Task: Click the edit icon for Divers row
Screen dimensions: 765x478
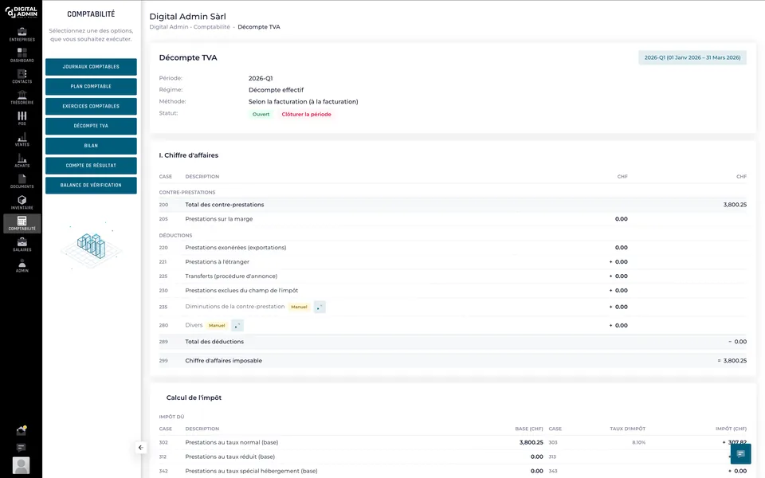Action: point(237,325)
